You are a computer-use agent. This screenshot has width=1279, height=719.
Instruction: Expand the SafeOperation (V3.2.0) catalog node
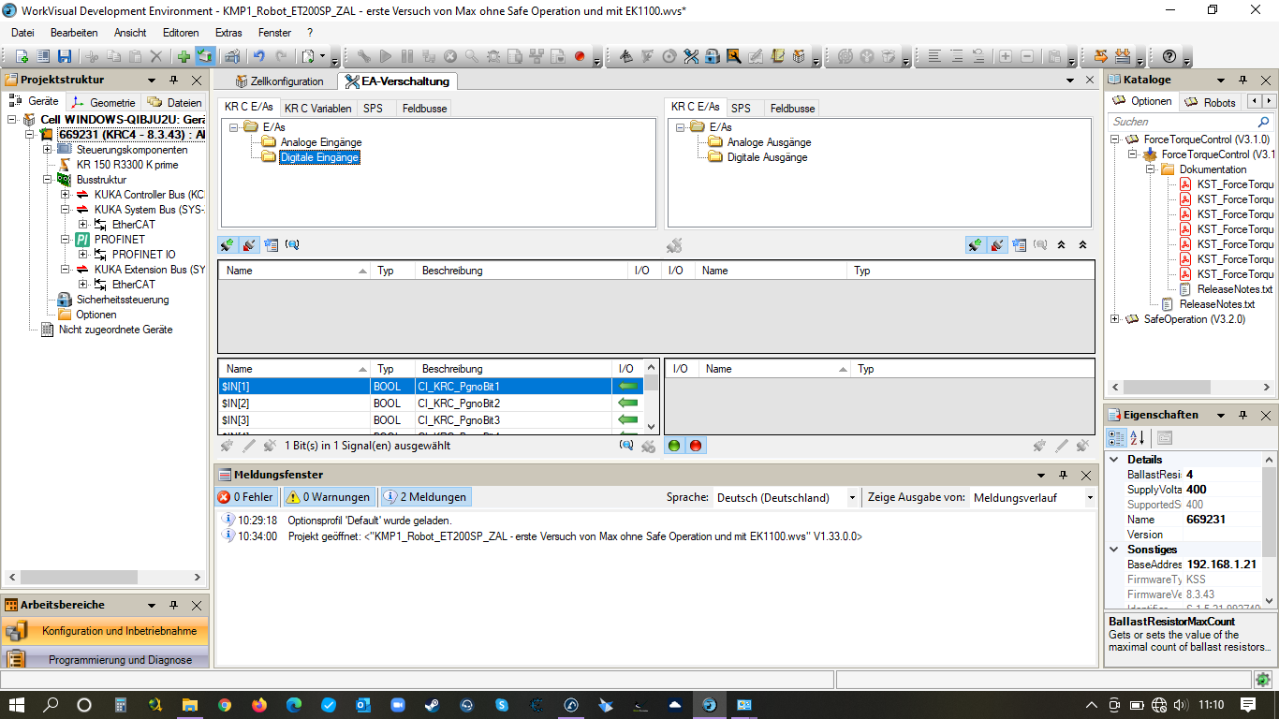point(1115,319)
